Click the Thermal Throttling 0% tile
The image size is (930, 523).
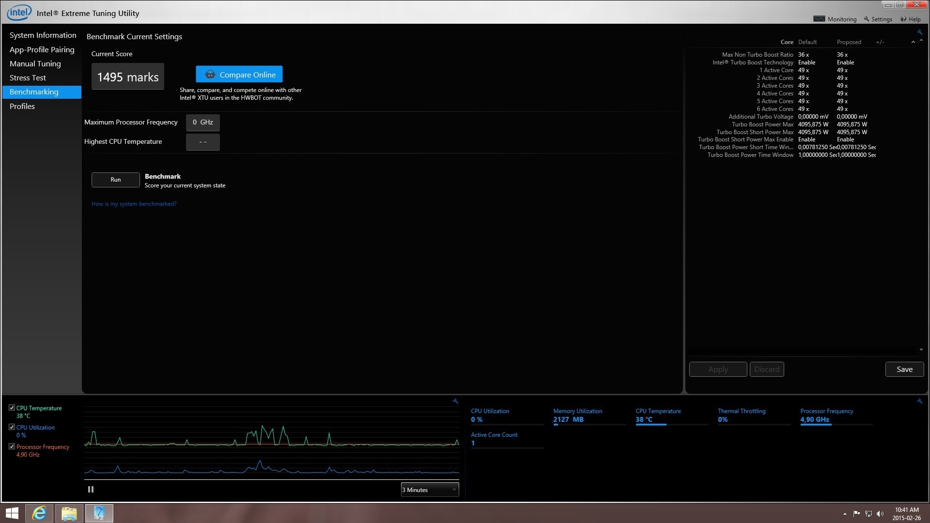pyautogui.click(x=754, y=416)
